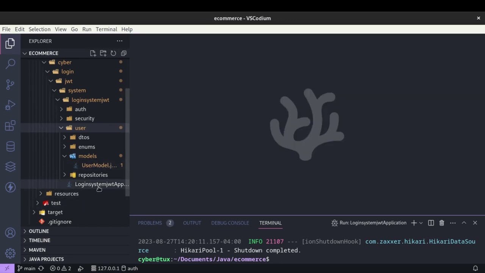Open the Search view icon
The height and width of the screenshot is (273, 485).
(x=10, y=64)
